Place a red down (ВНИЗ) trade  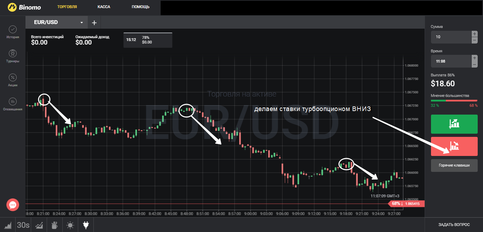(x=454, y=146)
